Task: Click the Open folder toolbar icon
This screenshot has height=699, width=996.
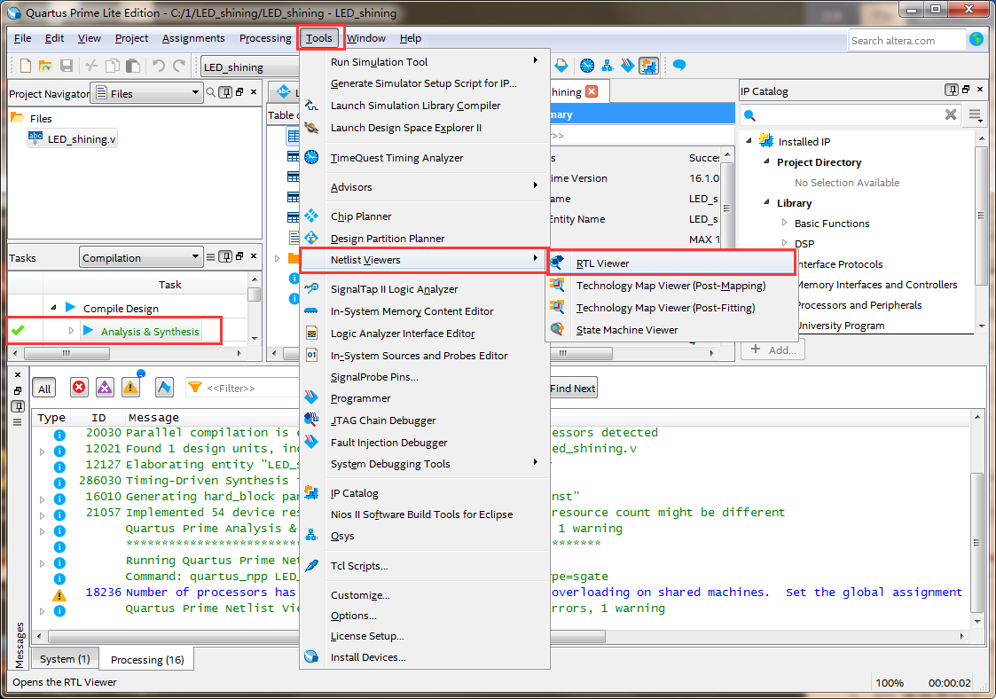Action: click(x=45, y=66)
